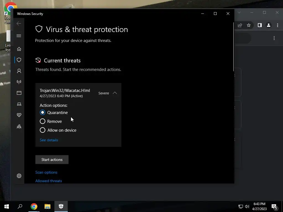This screenshot has height=212, width=283.
Task: Collapse the Trojan threat details chevron
Action: point(115,93)
